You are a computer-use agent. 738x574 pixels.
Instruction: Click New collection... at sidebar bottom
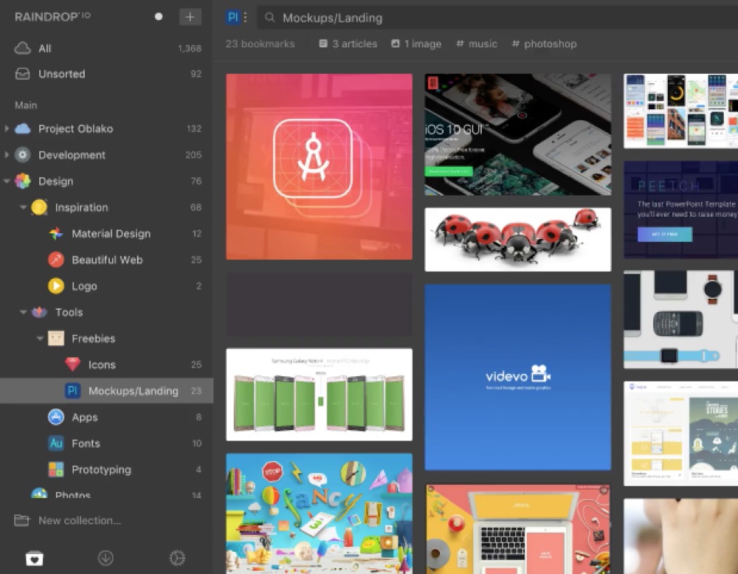click(x=79, y=520)
